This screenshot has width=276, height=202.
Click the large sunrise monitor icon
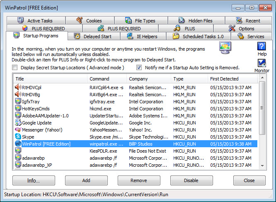(225, 48)
